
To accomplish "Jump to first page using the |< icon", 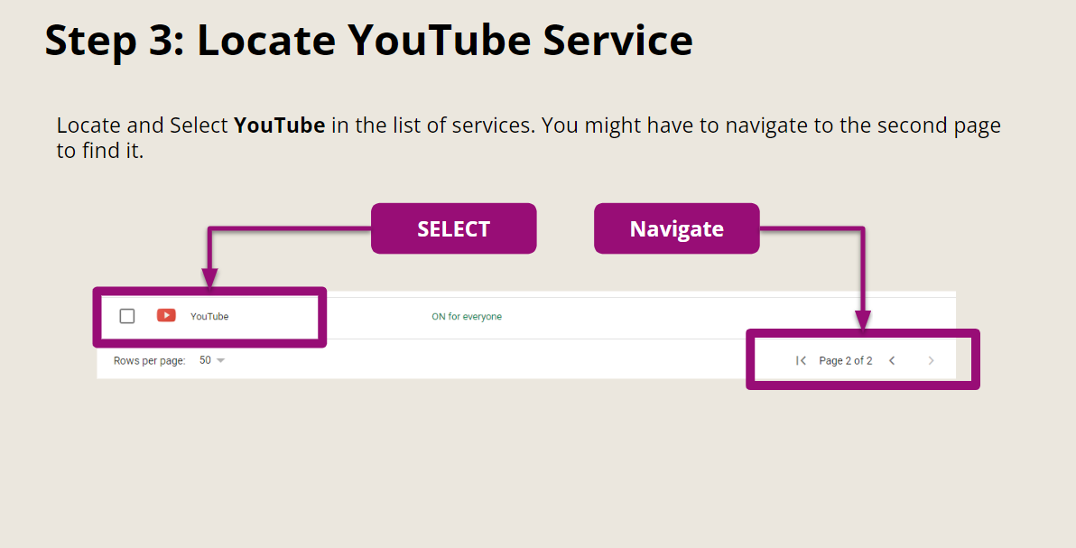I will point(801,360).
